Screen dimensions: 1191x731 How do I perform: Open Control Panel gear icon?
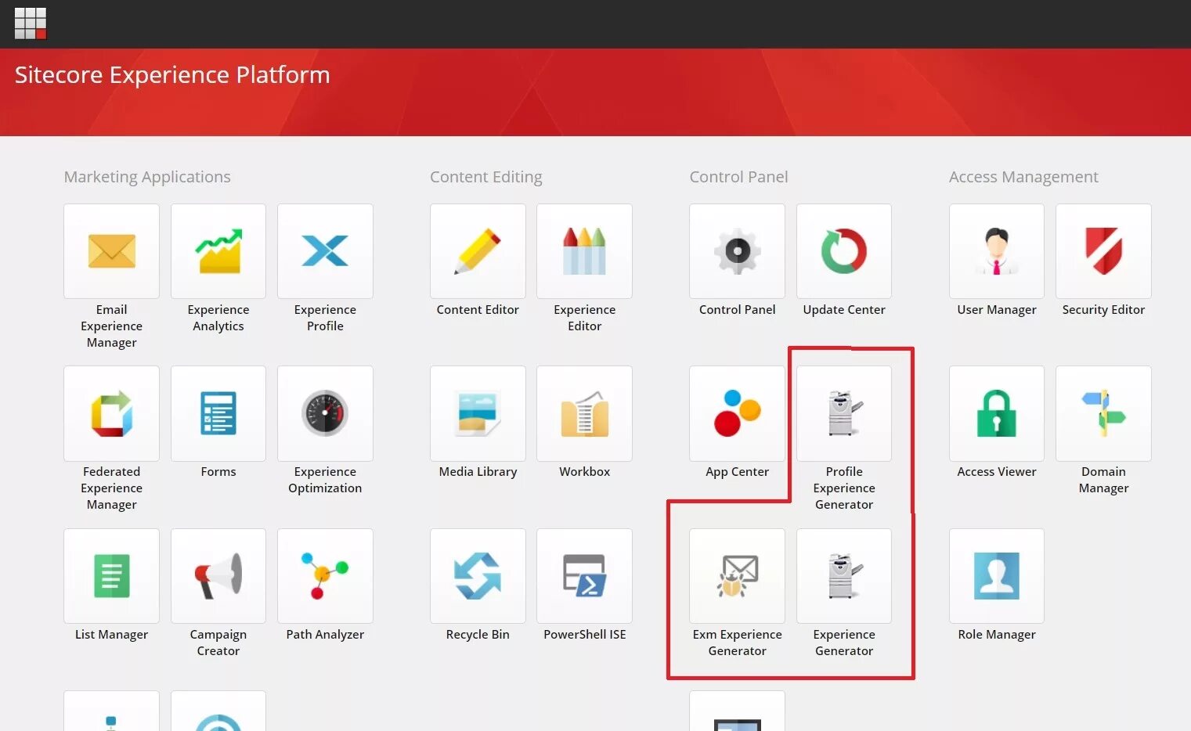[x=737, y=251]
